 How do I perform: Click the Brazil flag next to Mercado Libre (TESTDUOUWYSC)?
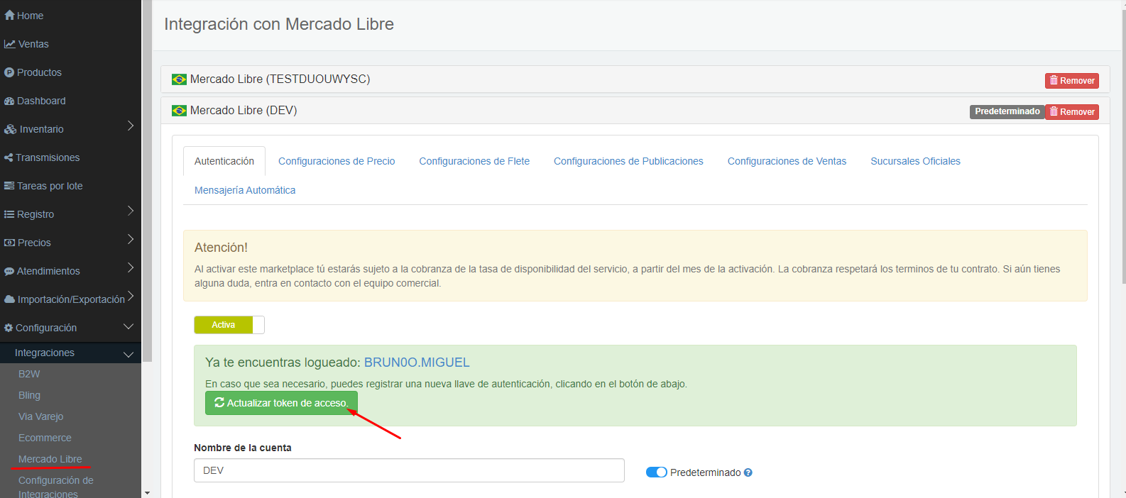tap(179, 79)
